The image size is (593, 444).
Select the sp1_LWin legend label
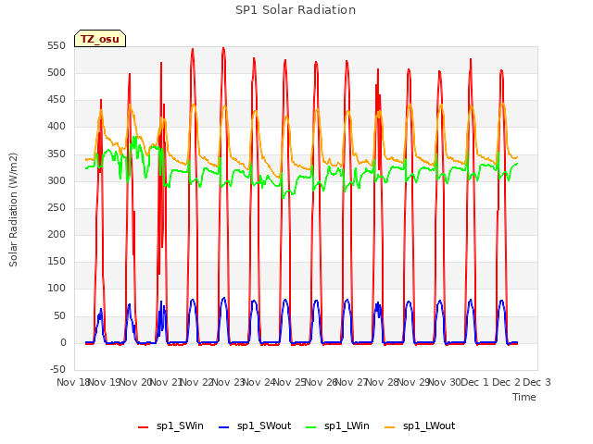click(347, 425)
